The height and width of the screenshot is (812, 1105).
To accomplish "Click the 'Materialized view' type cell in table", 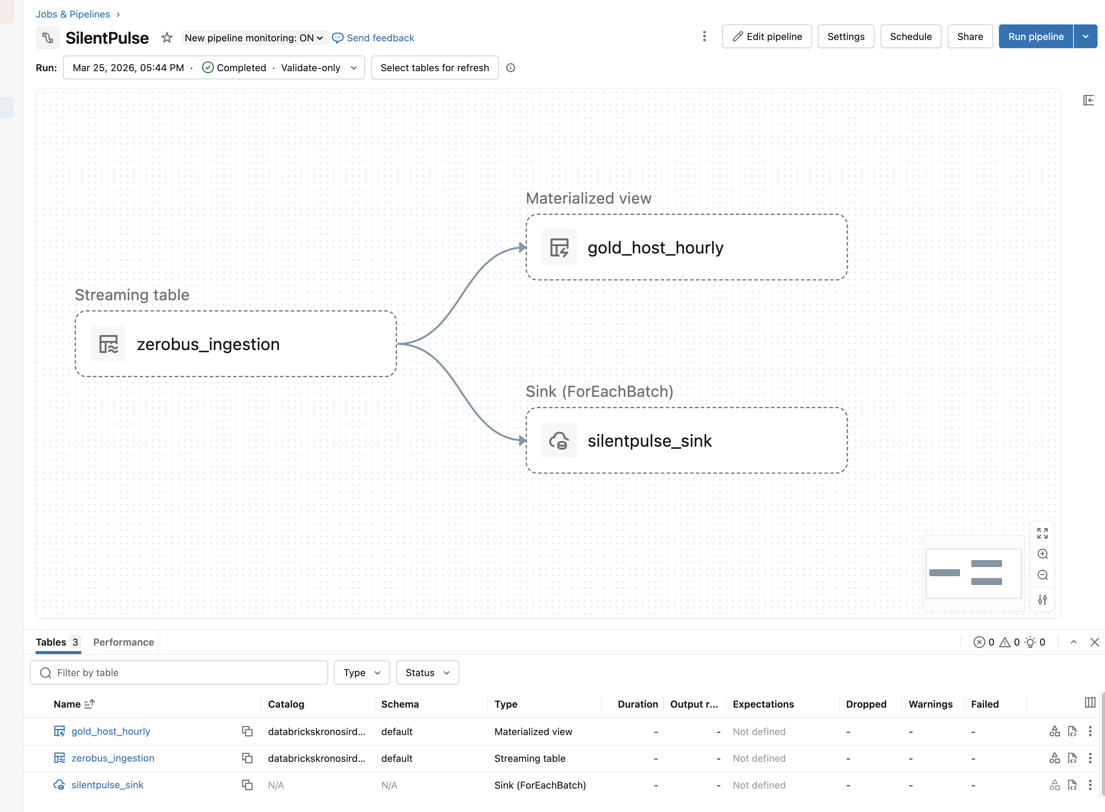I will [533, 731].
